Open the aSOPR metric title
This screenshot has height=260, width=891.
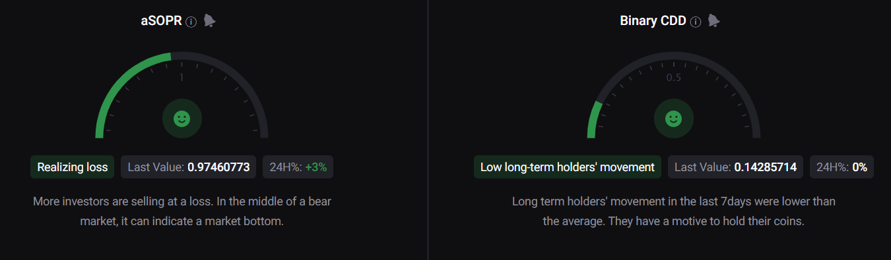tap(161, 21)
